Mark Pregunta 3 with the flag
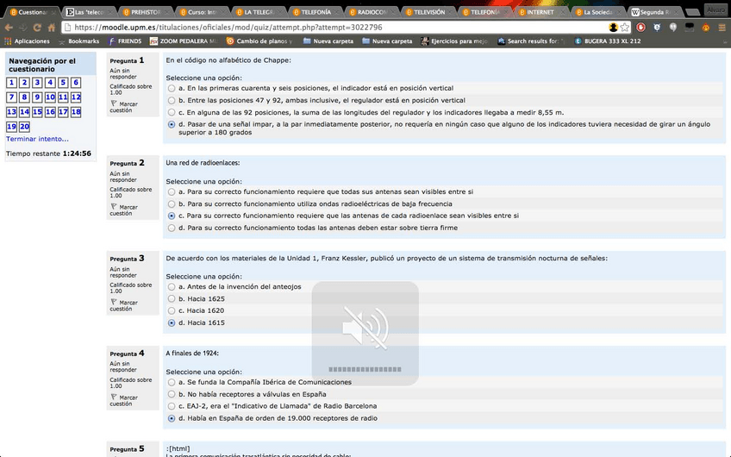Screen dimensions: 731x457 tap(122, 304)
